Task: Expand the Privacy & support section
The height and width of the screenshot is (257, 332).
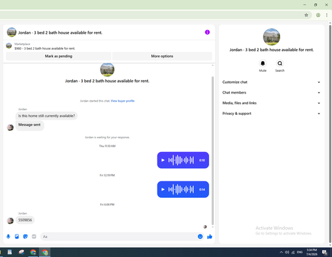Action: [272, 114]
